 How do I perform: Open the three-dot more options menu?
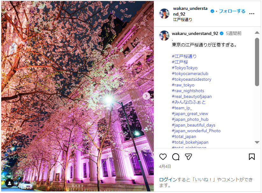[x=252, y=14]
